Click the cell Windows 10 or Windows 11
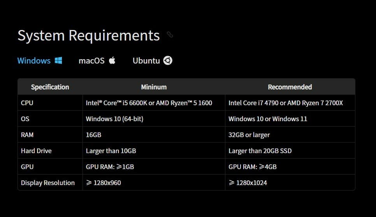The width and height of the screenshot is (376, 217). coord(290,119)
